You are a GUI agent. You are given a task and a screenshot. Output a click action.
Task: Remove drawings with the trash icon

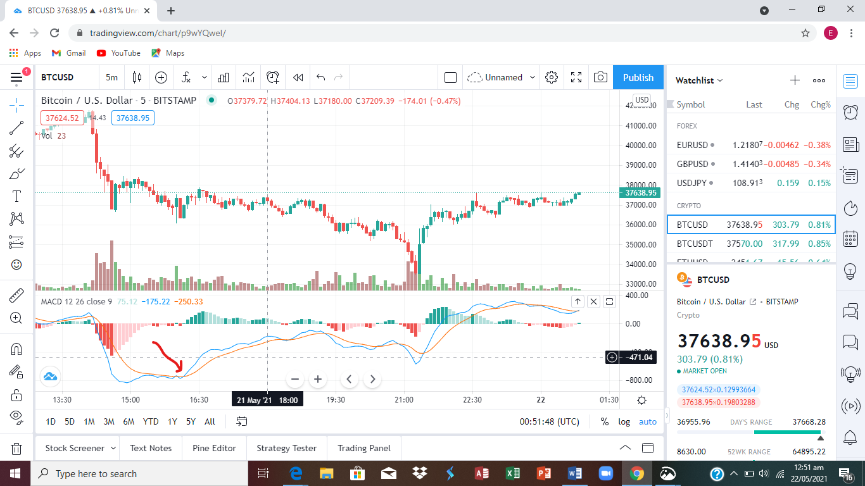pyautogui.click(x=16, y=449)
